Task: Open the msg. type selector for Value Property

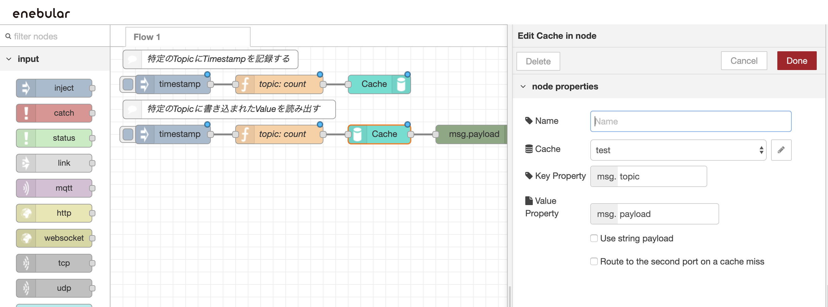Action: coord(604,214)
